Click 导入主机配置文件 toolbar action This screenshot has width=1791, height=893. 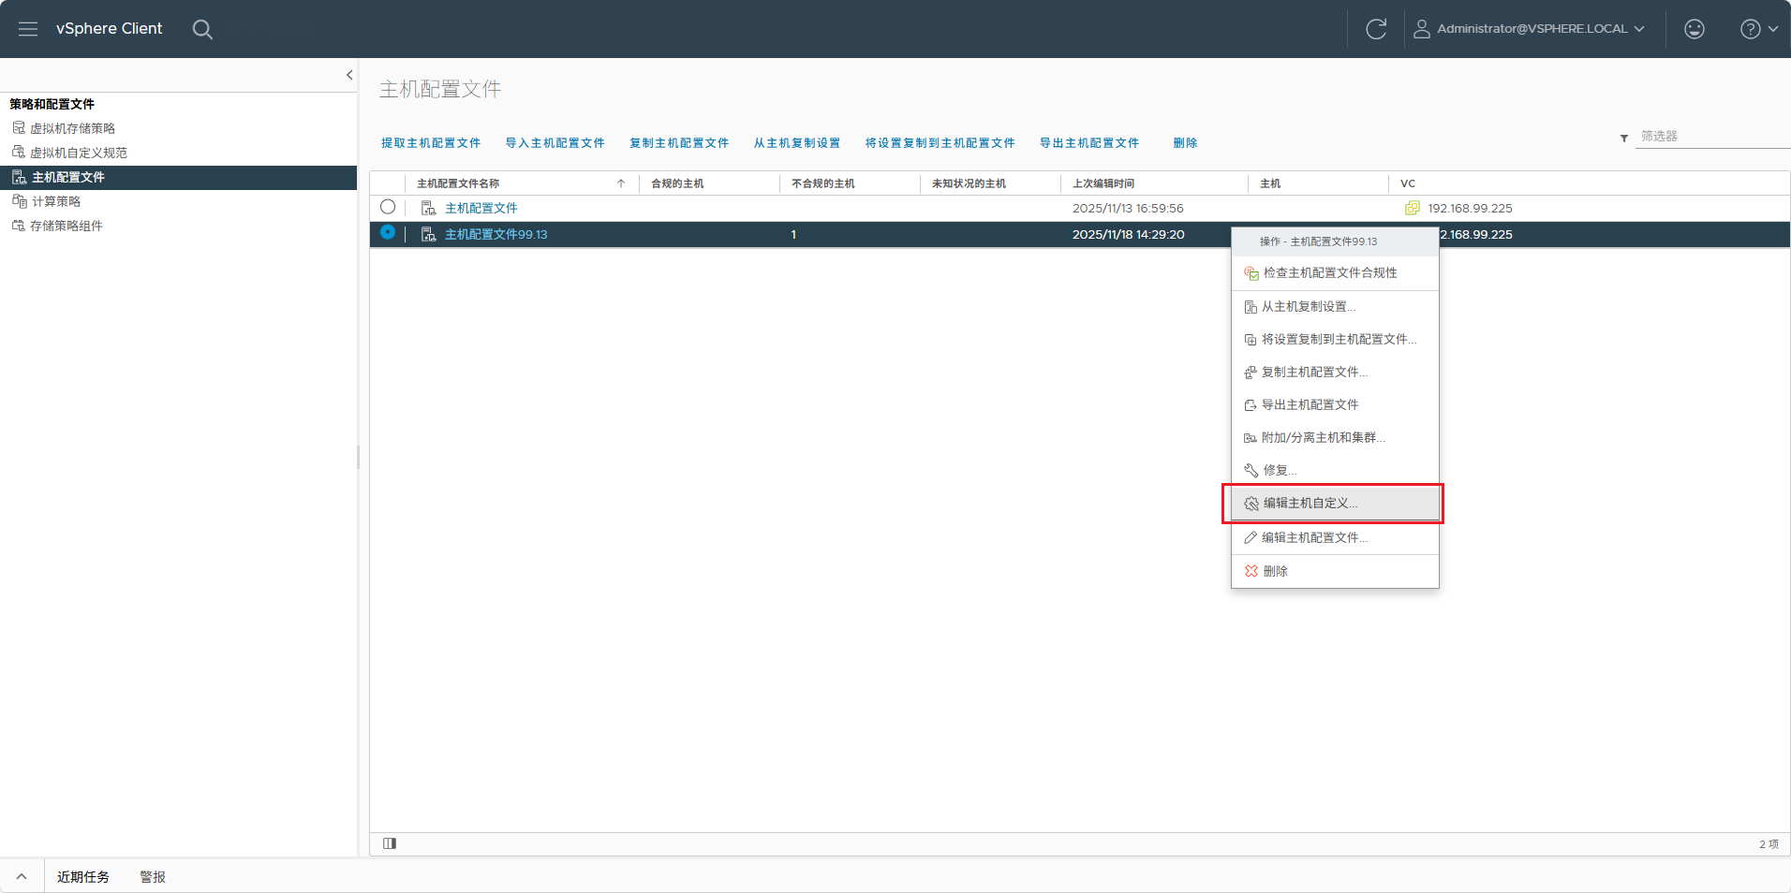click(555, 143)
